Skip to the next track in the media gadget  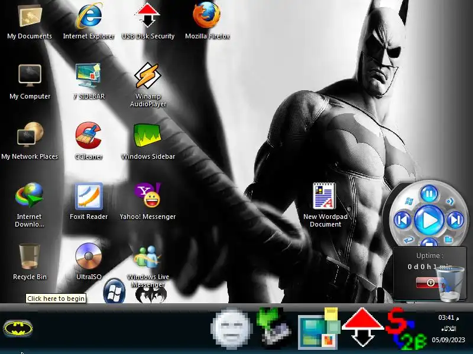click(x=455, y=220)
